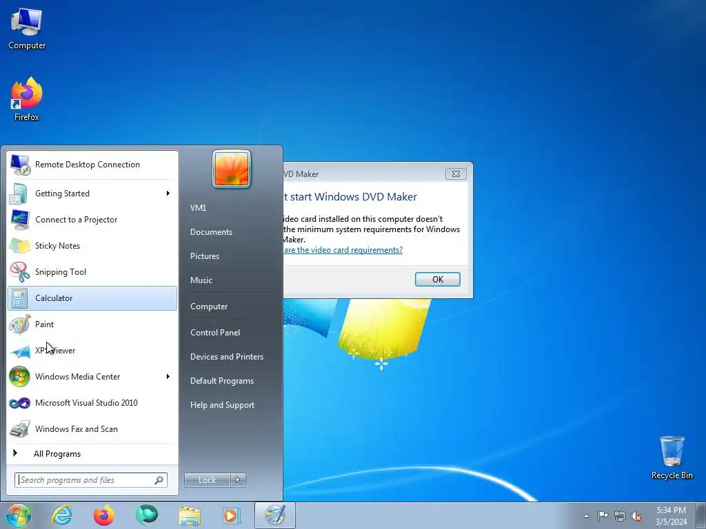Open Windows Explorer folder on taskbar
Image resolution: width=706 pixels, height=529 pixels.
190,516
